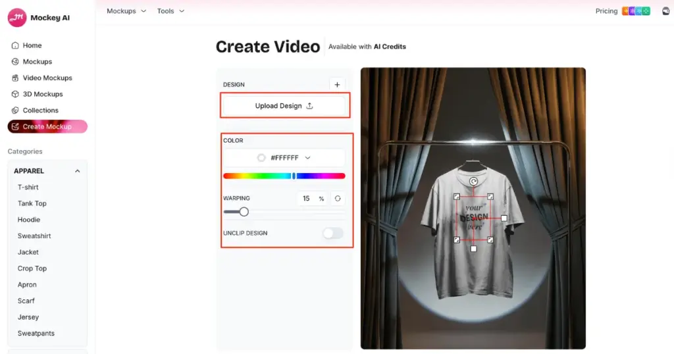The width and height of the screenshot is (674, 354).
Task: Reset the warping value icon
Action: (x=338, y=199)
